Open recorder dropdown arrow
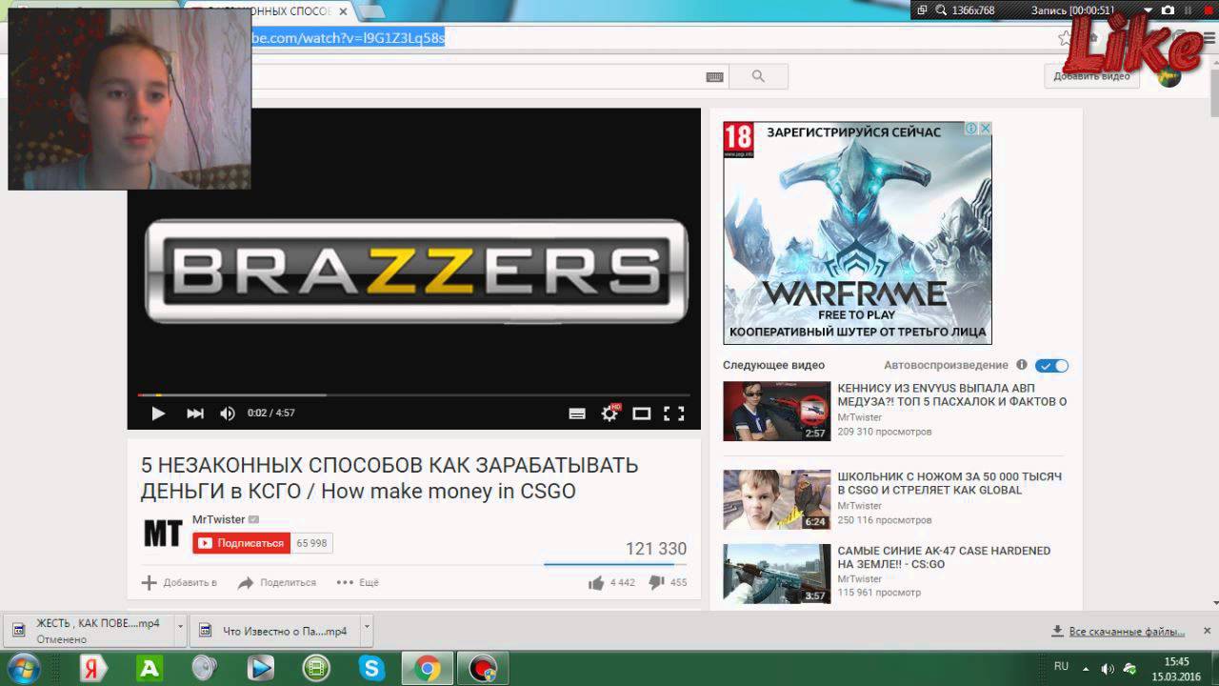This screenshot has width=1219, height=686. [x=1149, y=10]
